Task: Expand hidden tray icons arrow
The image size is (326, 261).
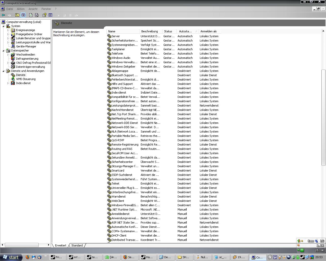Action: pyautogui.click(x=270, y=257)
